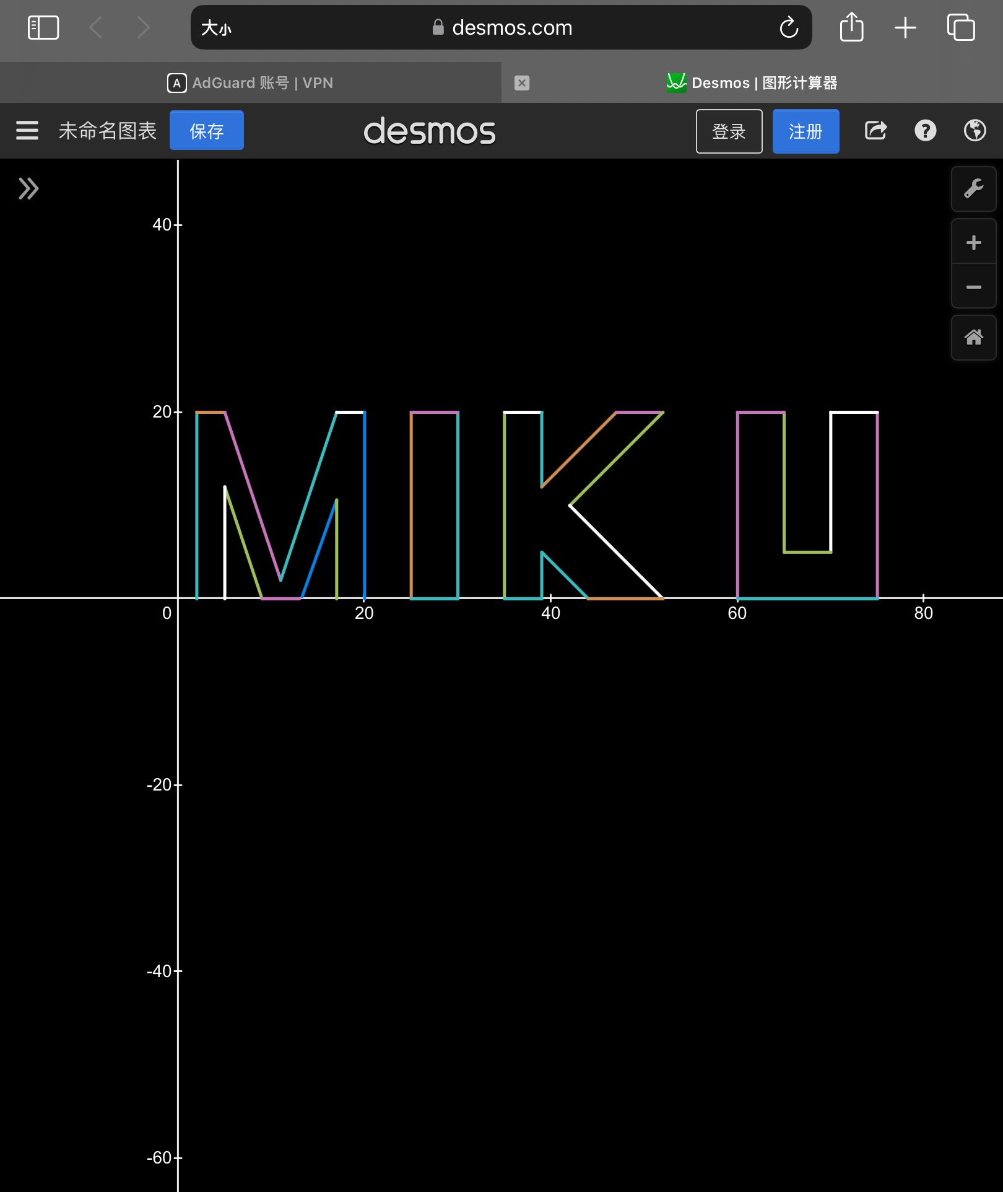
Task: Expand the expression list with double chevron
Action: [28, 188]
